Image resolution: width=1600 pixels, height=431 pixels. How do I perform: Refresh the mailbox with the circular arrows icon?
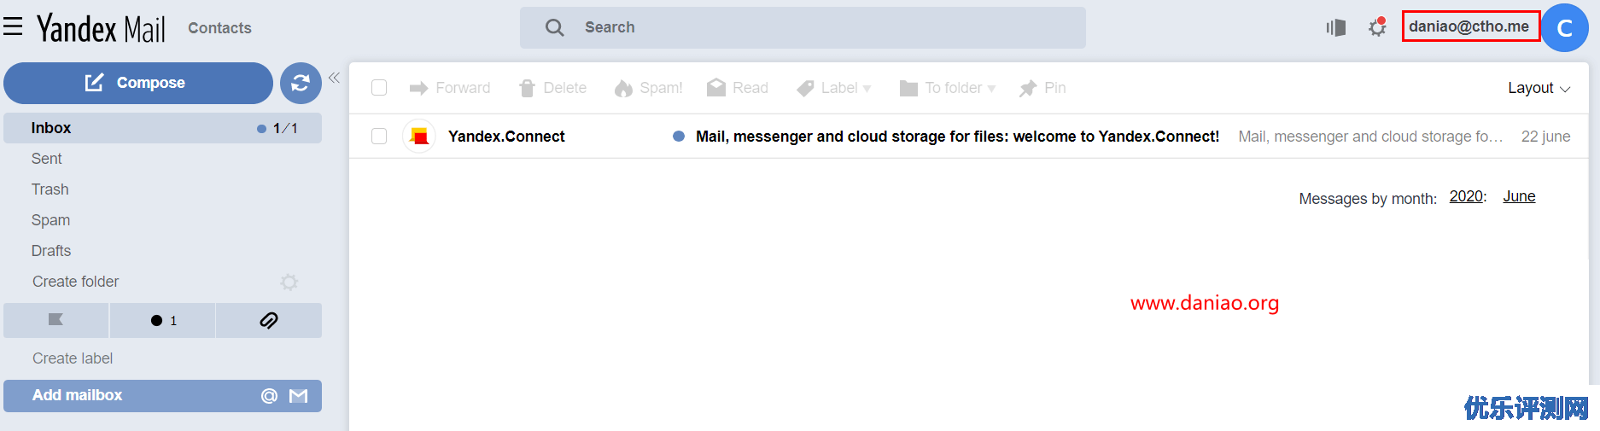tap(301, 83)
